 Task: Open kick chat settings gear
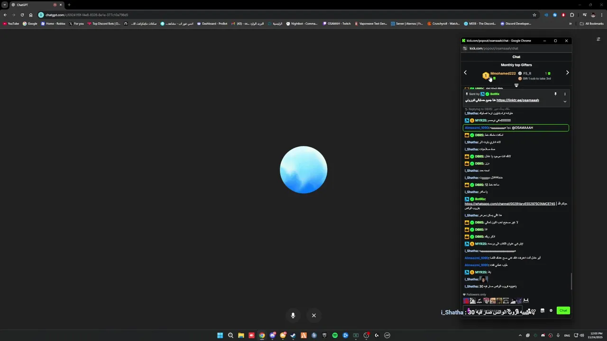coord(551,311)
